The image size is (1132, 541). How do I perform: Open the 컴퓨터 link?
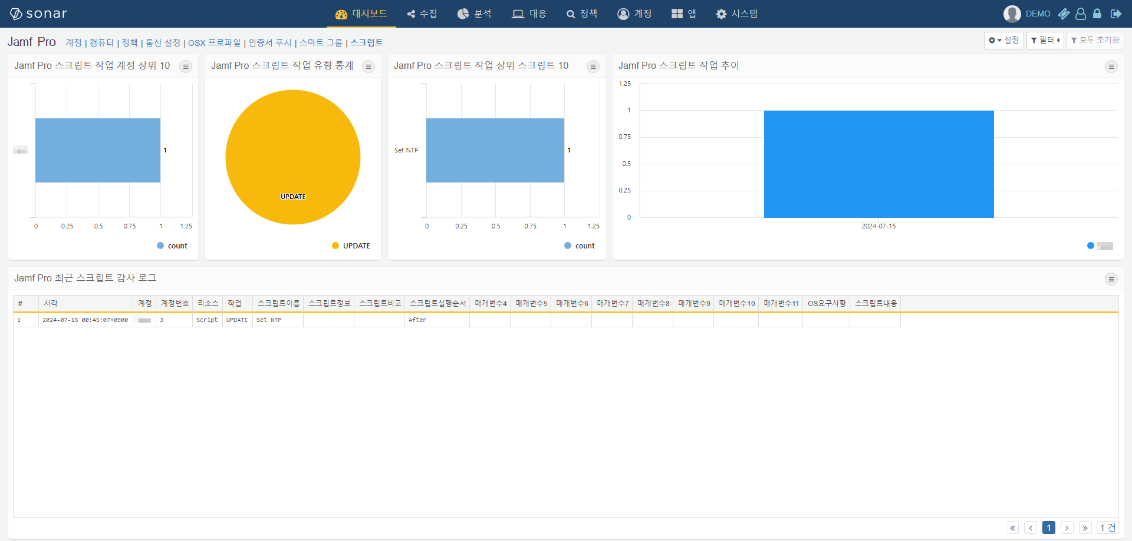[x=101, y=43]
